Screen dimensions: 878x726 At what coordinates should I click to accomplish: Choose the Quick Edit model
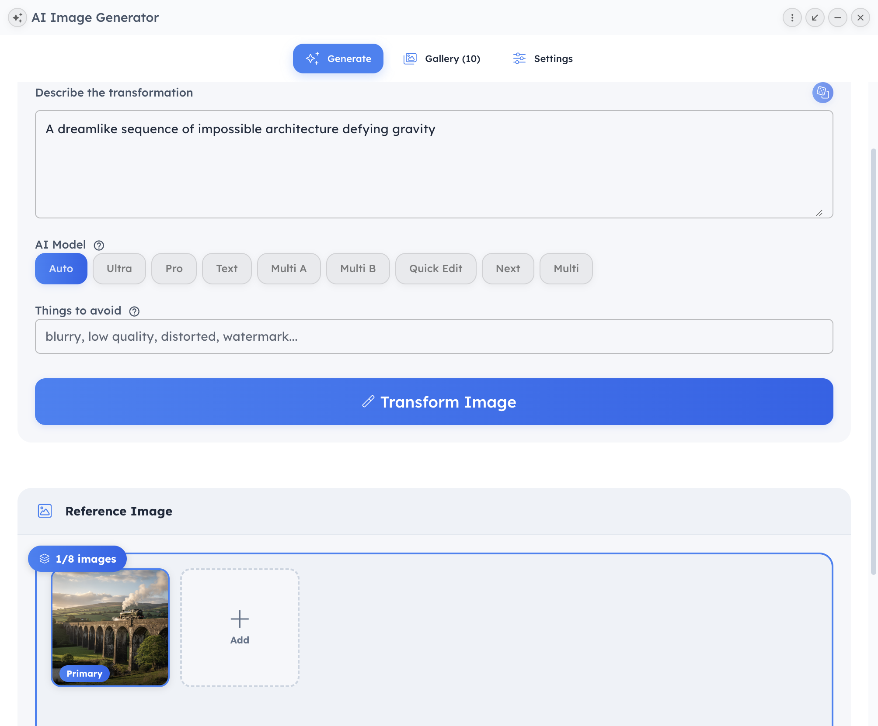435,269
